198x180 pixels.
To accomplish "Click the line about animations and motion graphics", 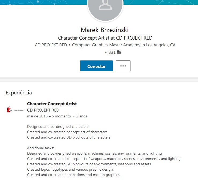I will click(x=74, y=175).
